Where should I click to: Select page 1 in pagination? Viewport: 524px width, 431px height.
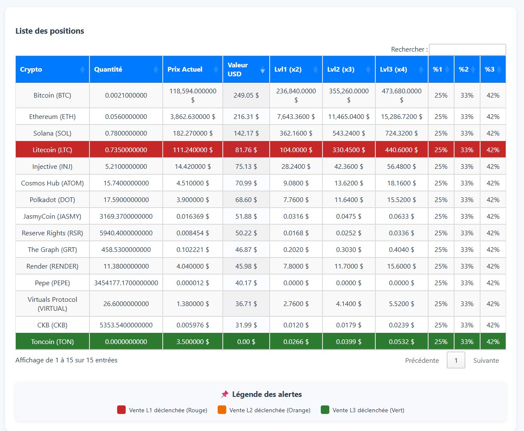click(456, 360)
